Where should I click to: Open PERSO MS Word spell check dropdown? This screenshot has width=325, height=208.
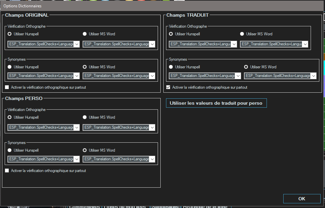(x=152, y=128)
